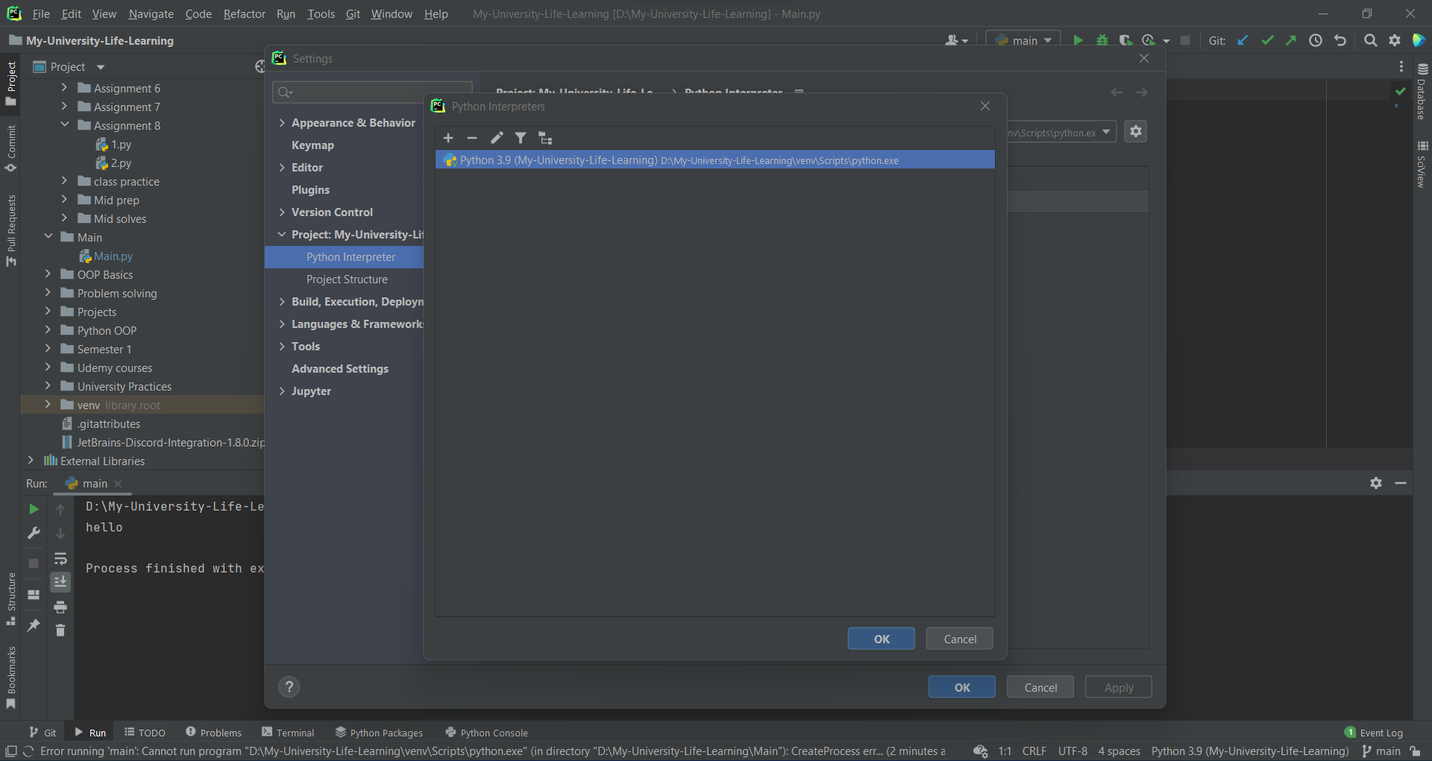Viewport: 1432px width, 761px height.
Task: Click the Settings search field
Action: tap(372, 92)
